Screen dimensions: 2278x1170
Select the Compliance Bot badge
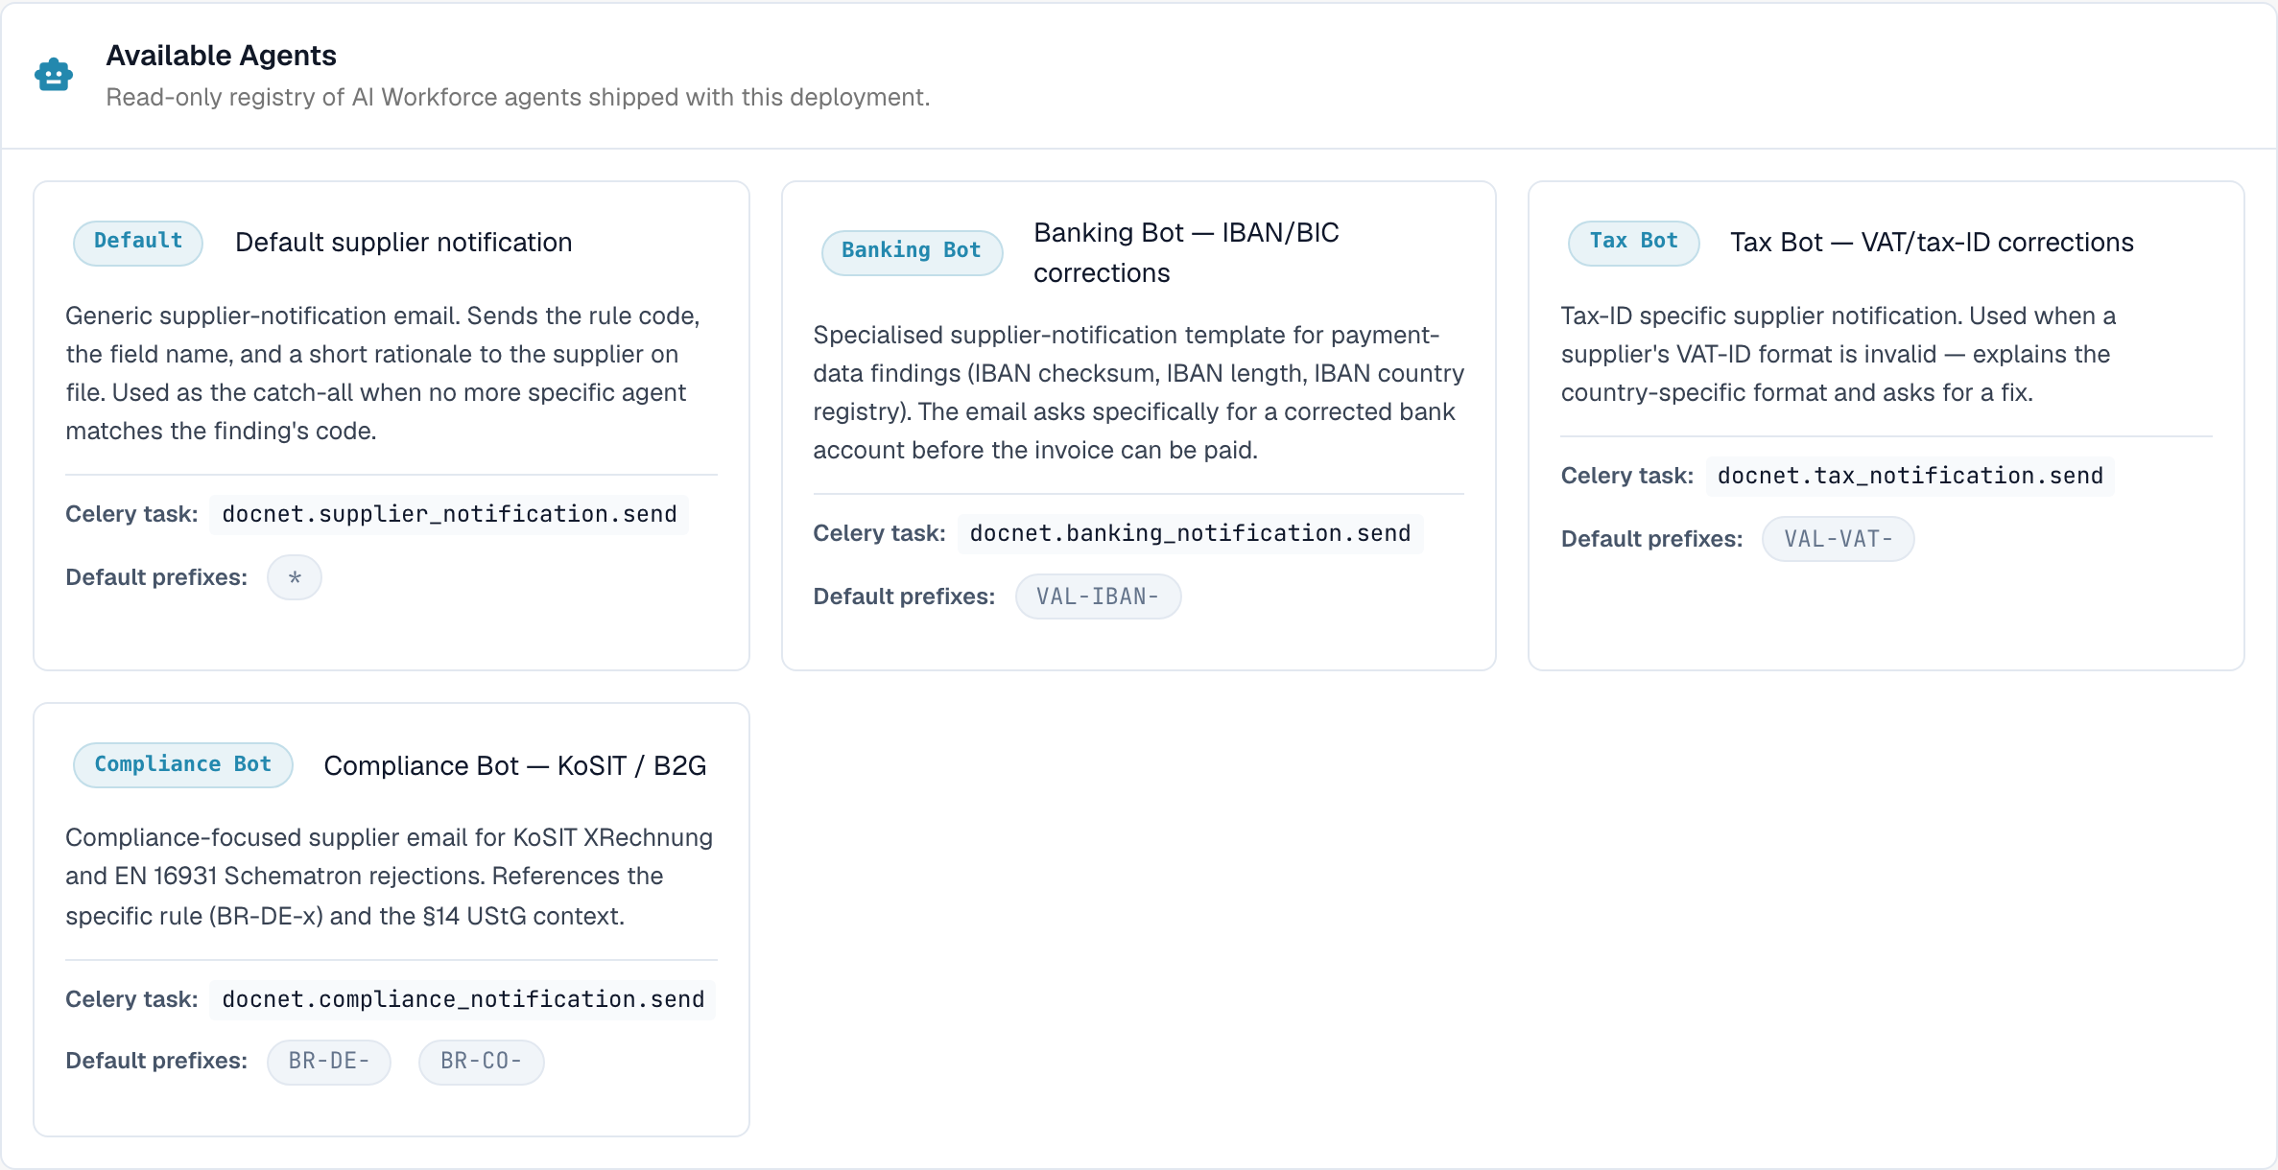pyautogui.click(x=183, y=765)
